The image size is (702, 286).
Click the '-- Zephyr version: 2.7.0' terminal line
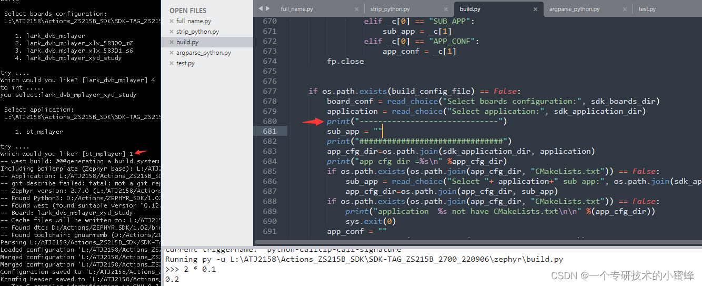(x=81, y=191)
